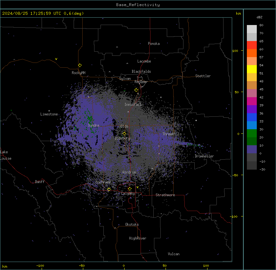Select the yellow diamond marker below Cochrane
This screenshot has width=276, height=270.
[x=109, y=189]
